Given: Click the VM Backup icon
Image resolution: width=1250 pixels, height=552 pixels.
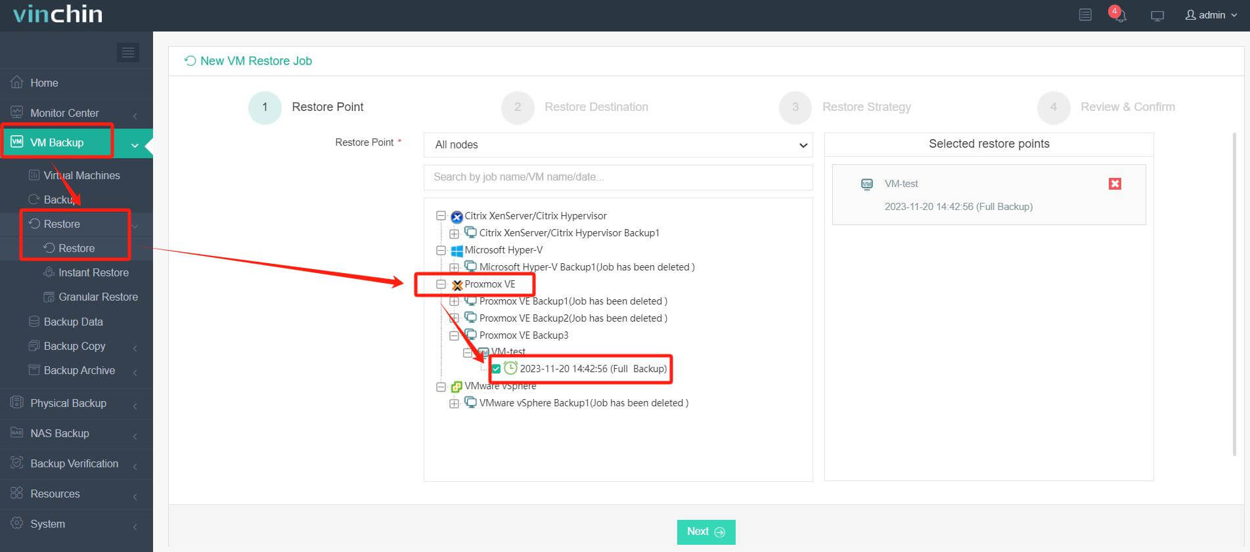Looking at the screenshot, I should pyautogui.click(x=17, y=142).
